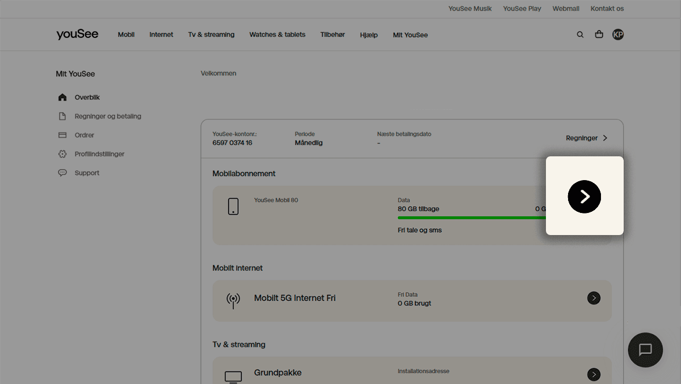Click the YouSee logo
The height and width of the screenshot is (384, 681).
[x=77, y=35]
